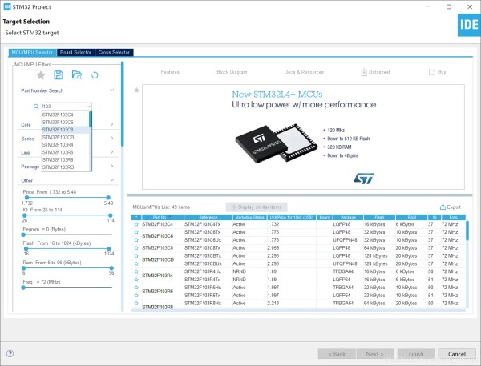Favorite star for STM32F103CBUx row
The image size is (481, 366).
136,263
